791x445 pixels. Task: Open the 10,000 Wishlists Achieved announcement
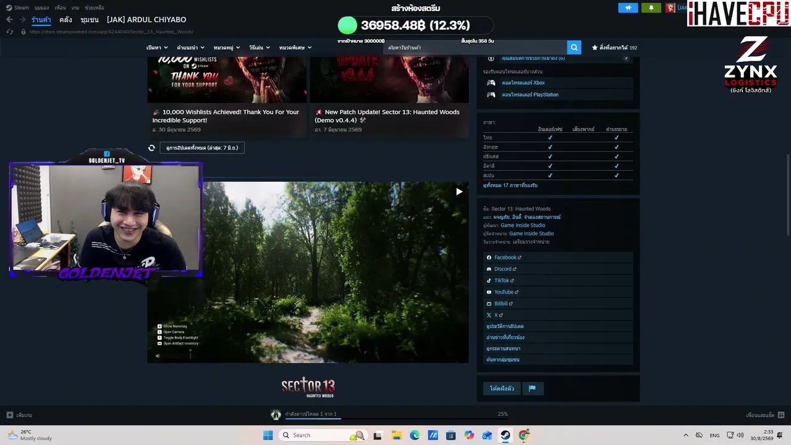coord(227,116)
